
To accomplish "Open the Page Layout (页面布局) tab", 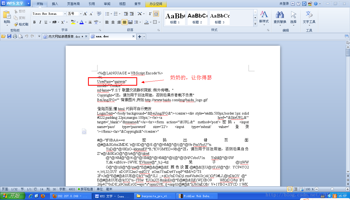I will click(73, 4).
